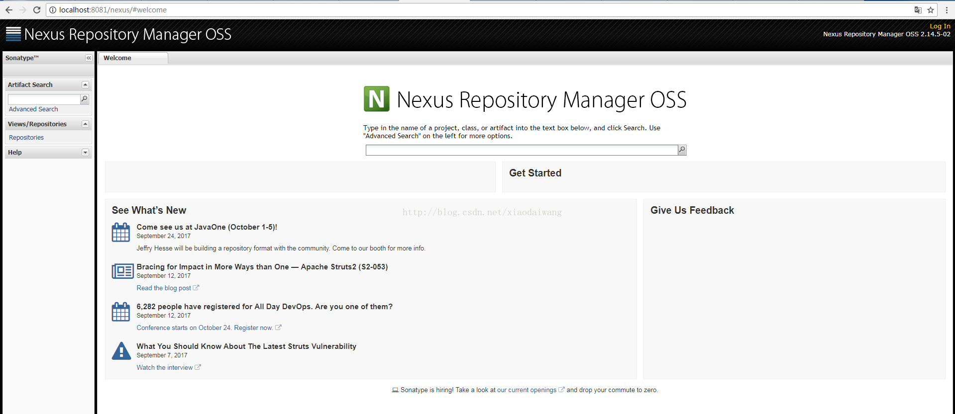Click the Jeffry Hesse description line

click(x=281, y=248)
